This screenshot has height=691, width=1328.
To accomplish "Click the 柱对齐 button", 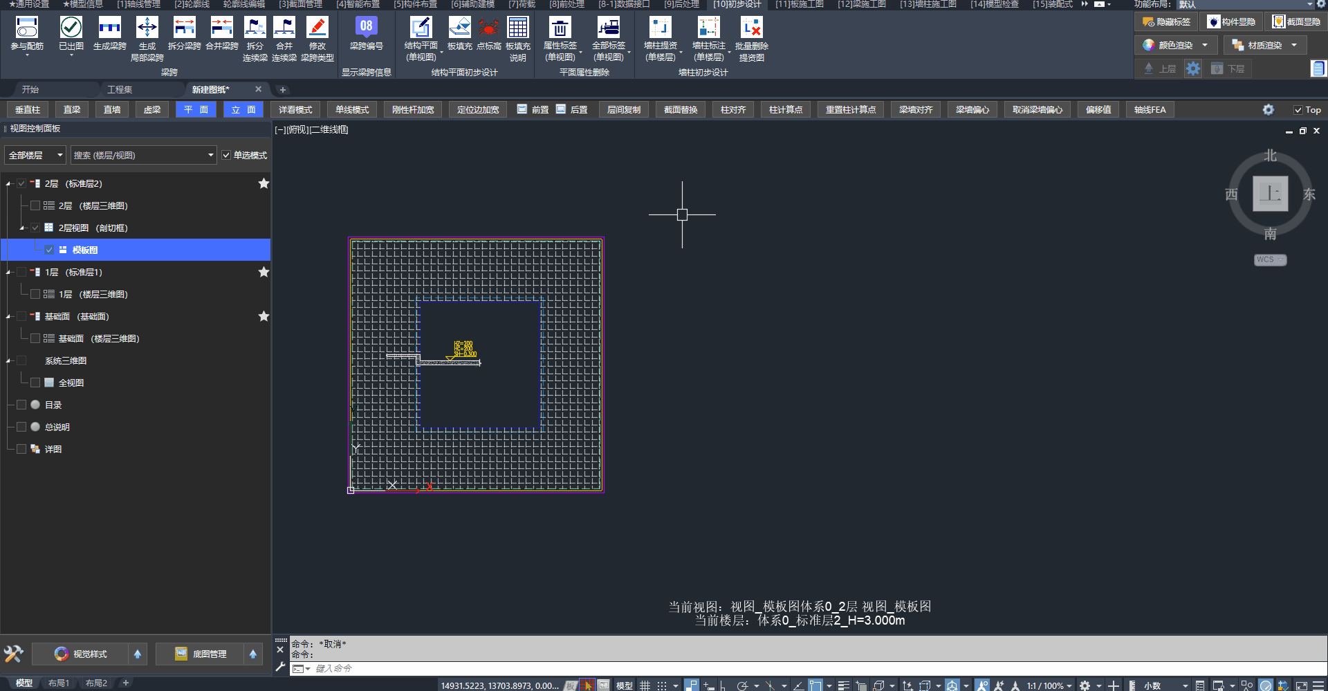I will tap(732, 110).
